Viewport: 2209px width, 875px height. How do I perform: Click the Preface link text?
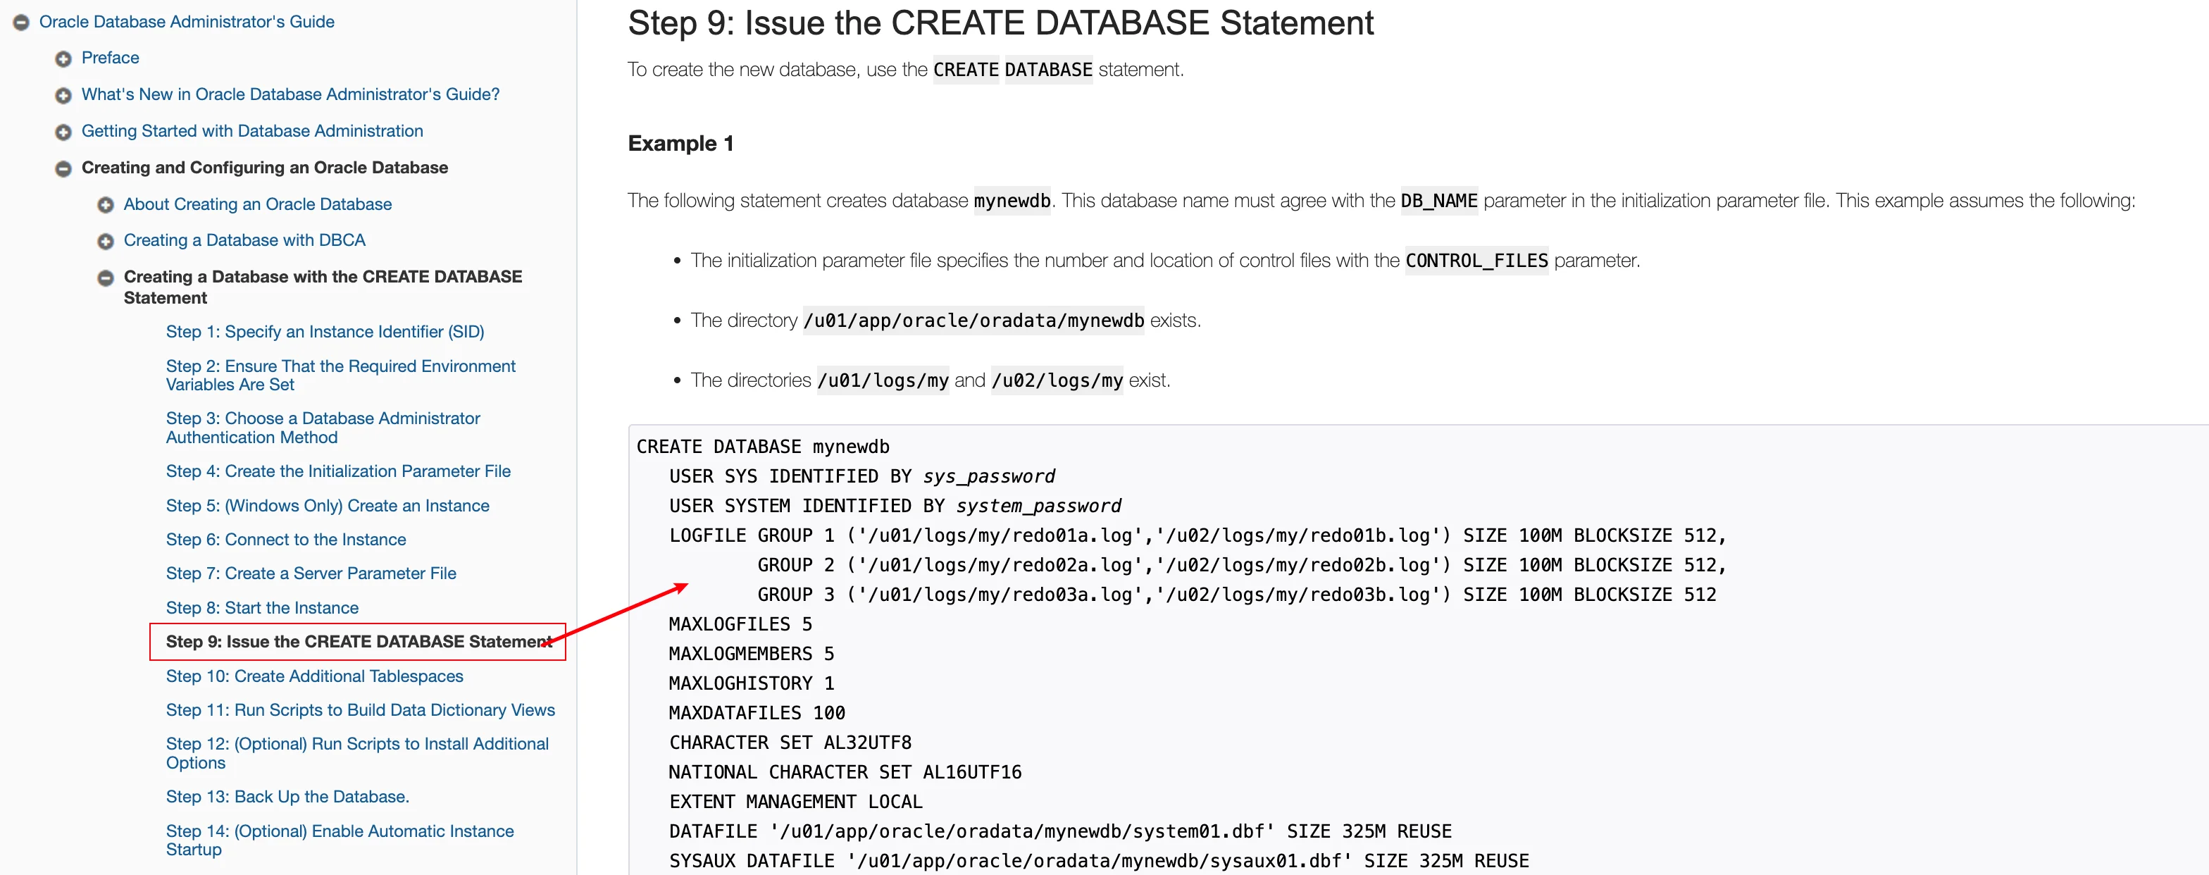(x=110, y=58)
